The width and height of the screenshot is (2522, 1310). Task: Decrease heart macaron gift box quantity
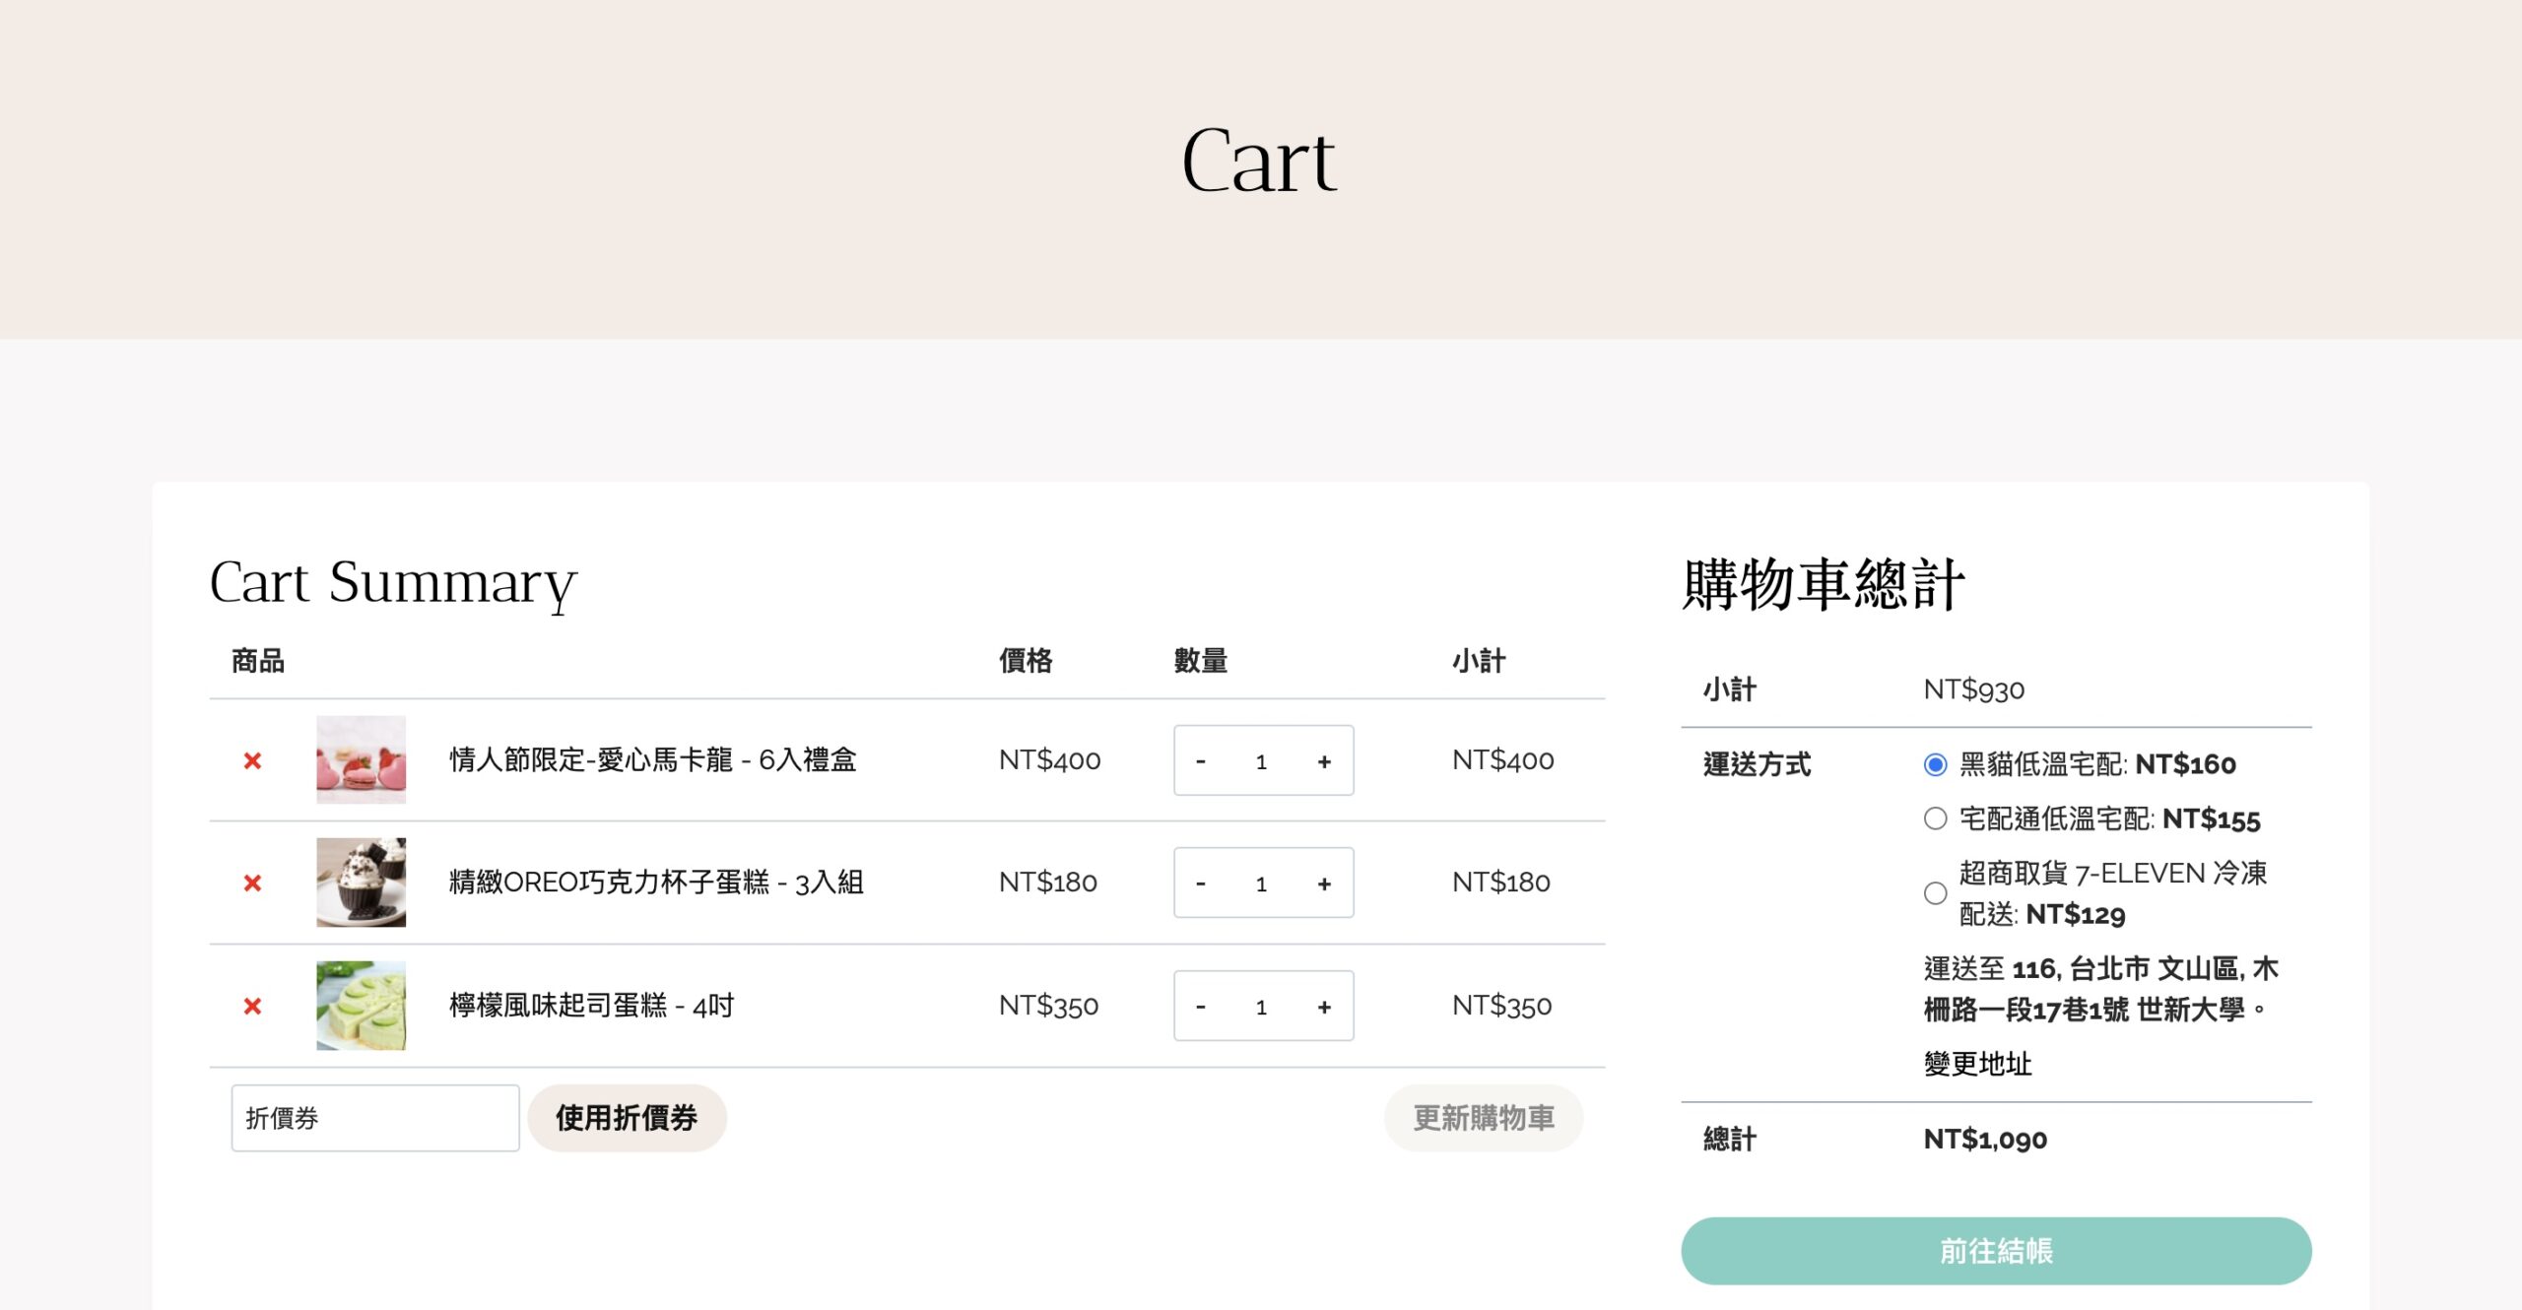(x=1200, y=761)
